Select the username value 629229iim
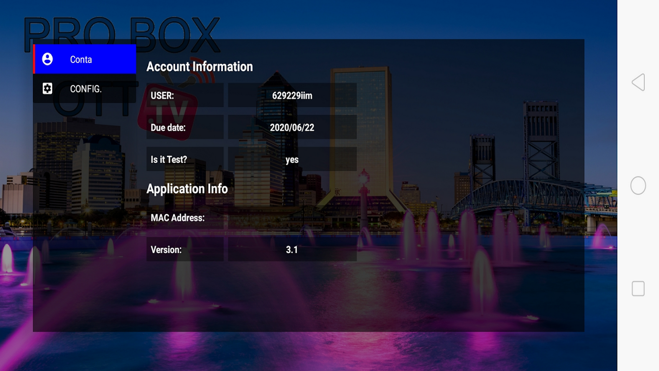This screenshot has height=371, width=659. coord(292,96)
